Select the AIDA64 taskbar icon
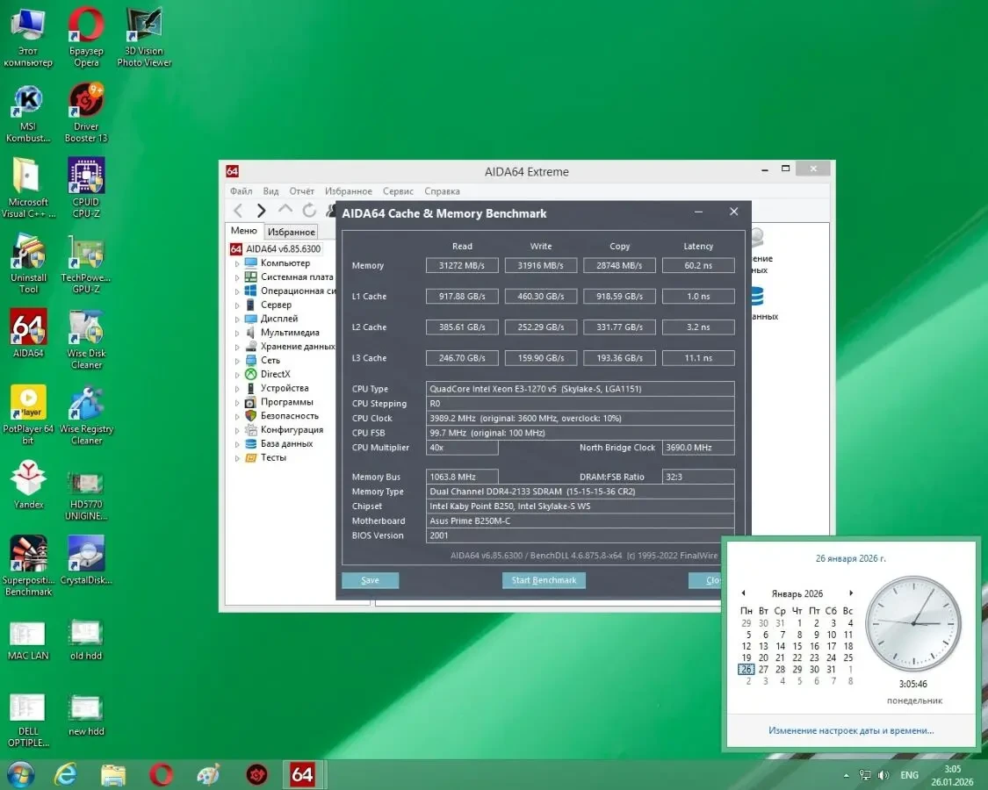 (x=302, y=775)
